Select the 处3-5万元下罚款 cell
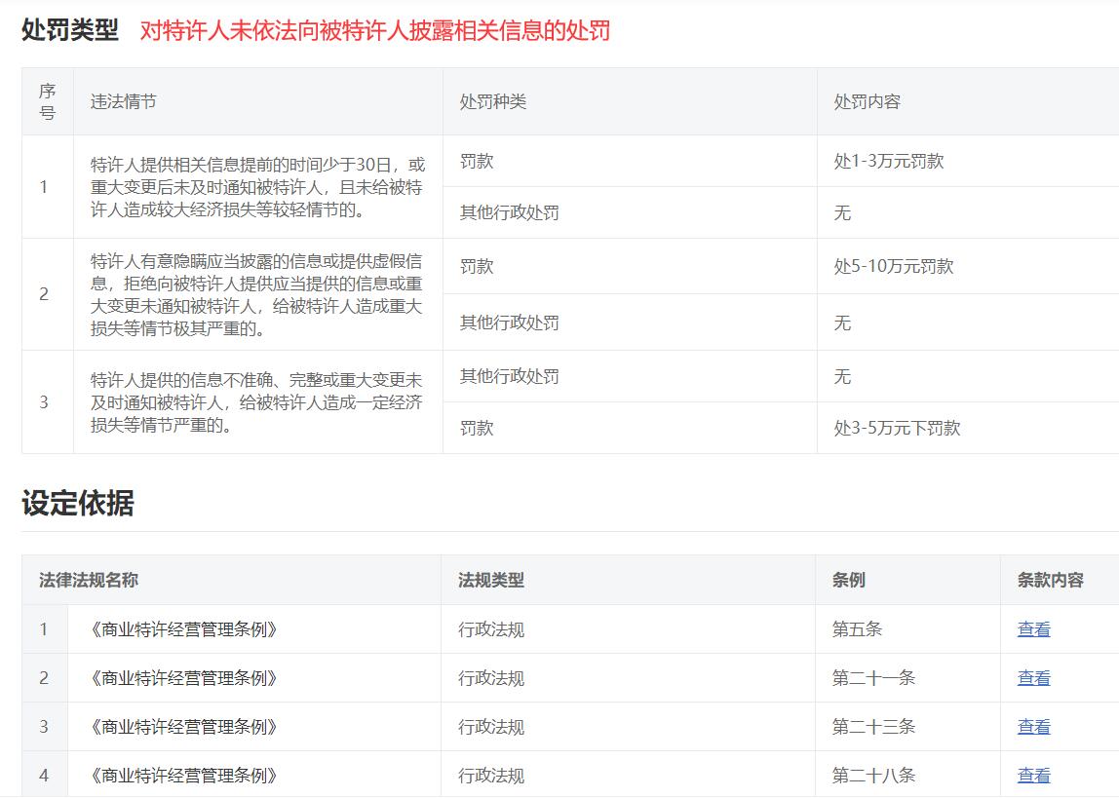 pyautogui.click(x=897, y=428)
